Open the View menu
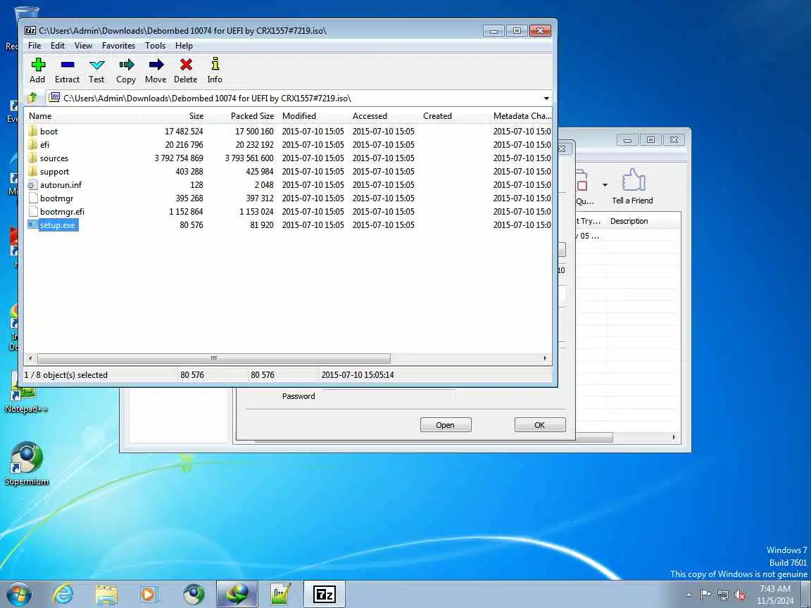This screenshot has height=608, width=811. 83,46
